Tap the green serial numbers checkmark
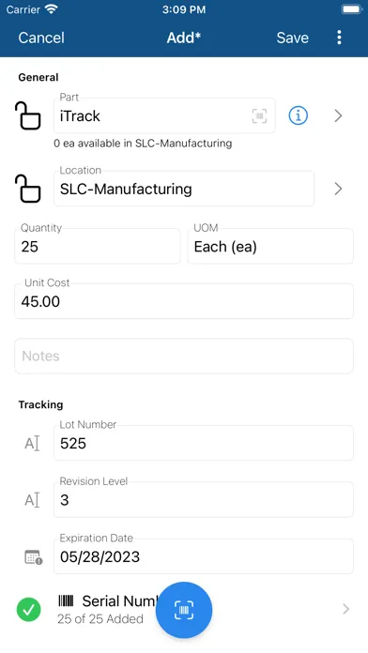The image size is (368, 653). (x=29, y=610)
